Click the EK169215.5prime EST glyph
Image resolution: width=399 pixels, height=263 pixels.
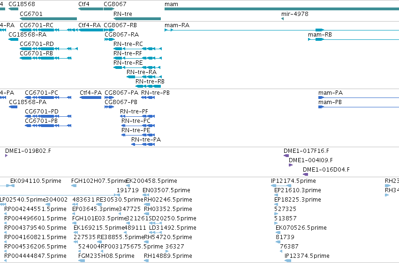pos(75,233)
